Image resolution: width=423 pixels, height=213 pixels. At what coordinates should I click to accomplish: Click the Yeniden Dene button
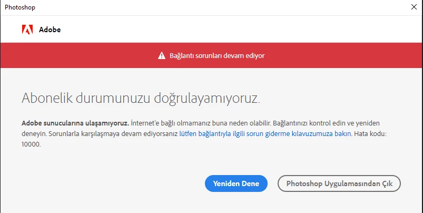pos(236,183)
